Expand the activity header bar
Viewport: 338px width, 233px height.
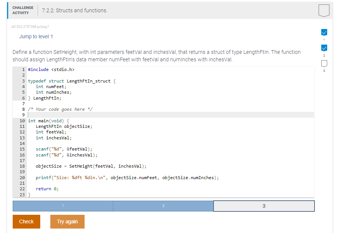[168, 10]
